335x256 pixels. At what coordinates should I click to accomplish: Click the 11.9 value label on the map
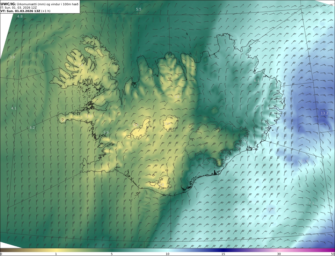(x=305, y=161)
